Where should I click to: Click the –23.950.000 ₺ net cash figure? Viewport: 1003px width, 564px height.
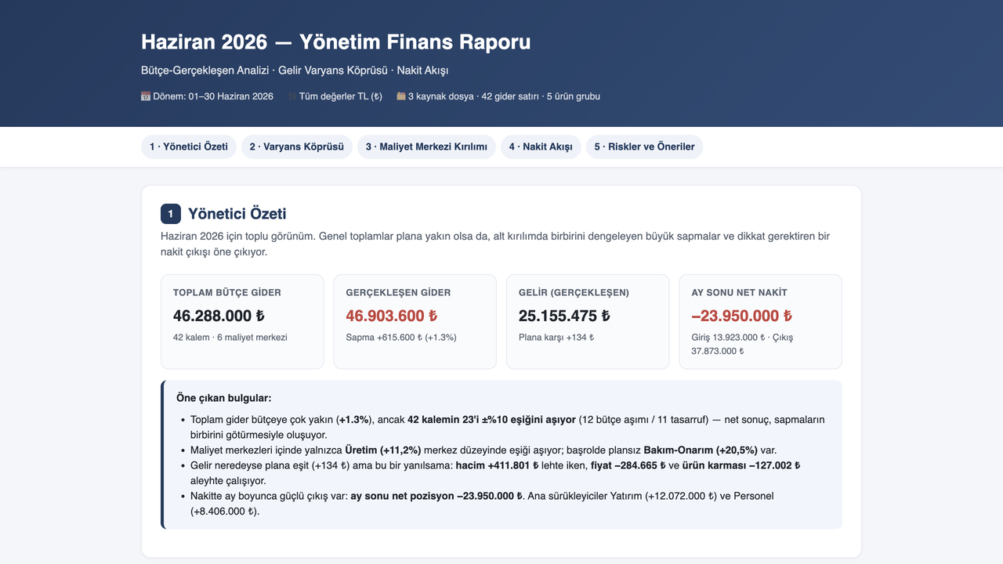point(742,316)
